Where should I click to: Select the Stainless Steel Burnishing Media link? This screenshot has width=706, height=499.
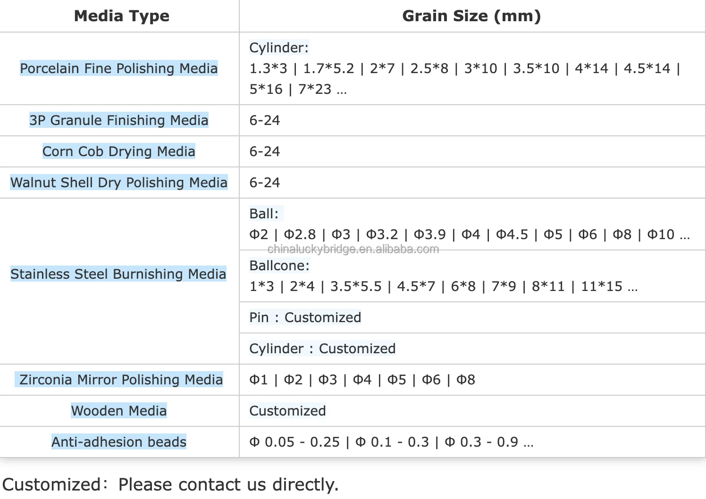pyautogui.click(x=118, y=274)
